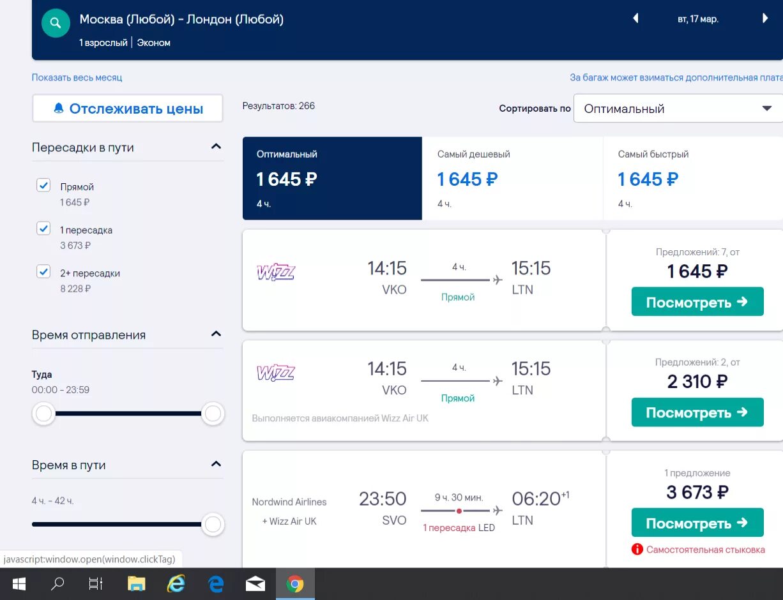Screen dimensions: 783x600
Task: Click Самостоятельная стыковка warning text
Action: click(x=705, y=550)
